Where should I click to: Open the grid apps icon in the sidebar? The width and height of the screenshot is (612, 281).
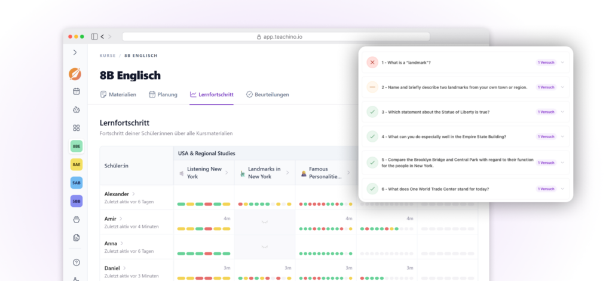(x=76, y=128)
